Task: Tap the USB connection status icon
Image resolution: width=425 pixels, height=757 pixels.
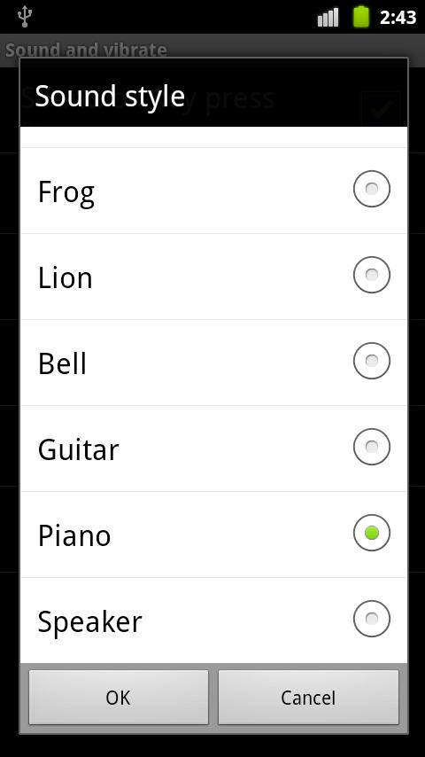Action: pos(24,17)
